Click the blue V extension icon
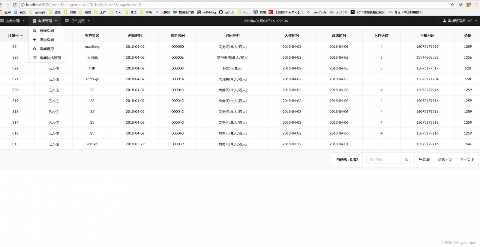The image size is (480, 247). coord(461,5)
